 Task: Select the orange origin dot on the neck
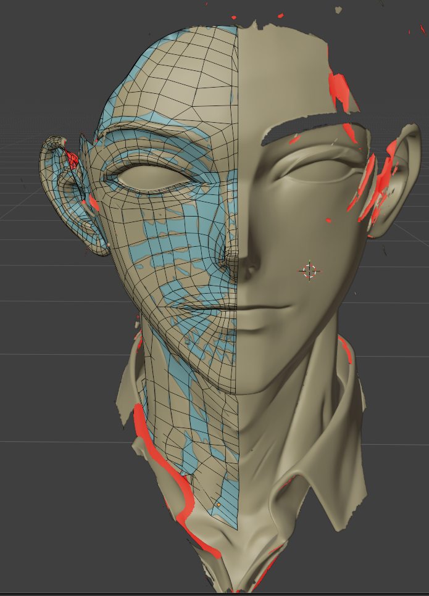218,505
